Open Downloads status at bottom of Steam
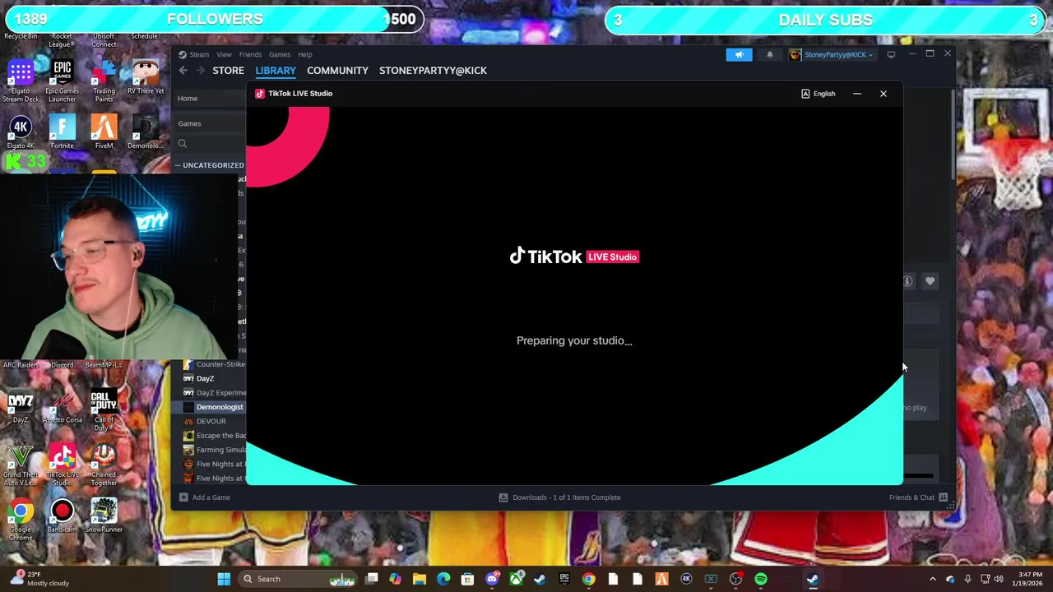Viewport: 1053px width, 592px height. tap(559, 497)
